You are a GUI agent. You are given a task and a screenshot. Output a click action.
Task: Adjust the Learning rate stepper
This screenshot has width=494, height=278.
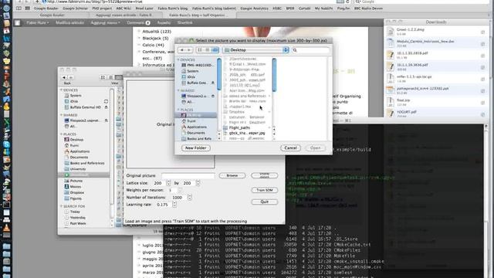tap(174, 205)
